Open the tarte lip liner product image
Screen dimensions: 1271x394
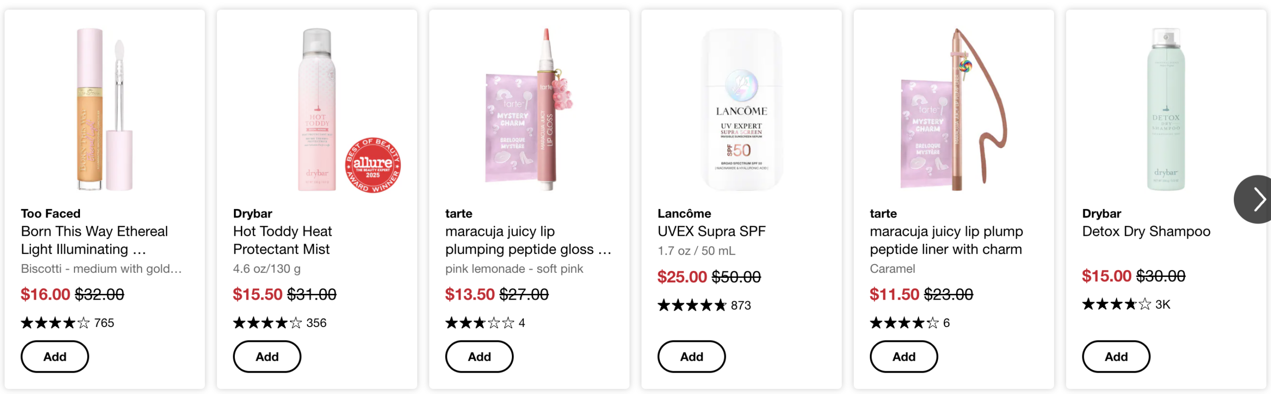pos(954,109)
